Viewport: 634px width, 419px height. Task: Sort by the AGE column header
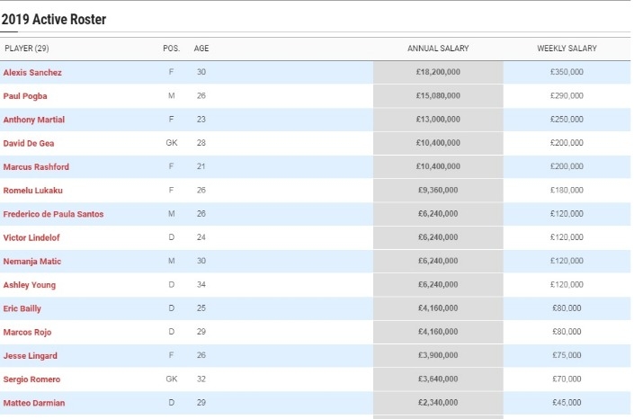click(201, 49)
